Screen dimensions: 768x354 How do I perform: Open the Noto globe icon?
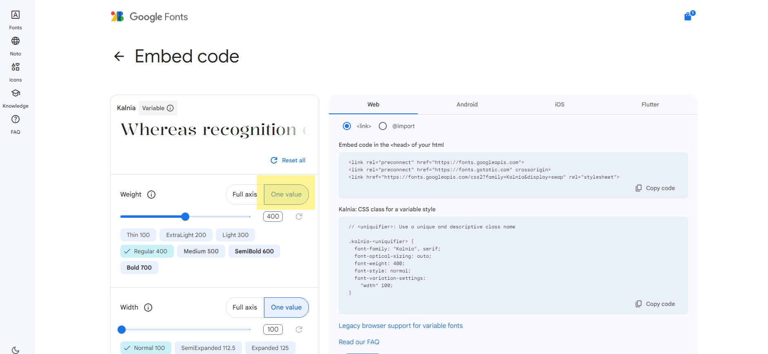(x=16, y=41)
